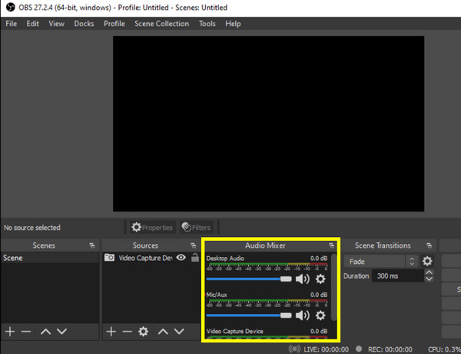Image resolution: width=461 pixels, height=354 pixels.
Task: Open the Profile menu
Action: (x=114, y=24)
